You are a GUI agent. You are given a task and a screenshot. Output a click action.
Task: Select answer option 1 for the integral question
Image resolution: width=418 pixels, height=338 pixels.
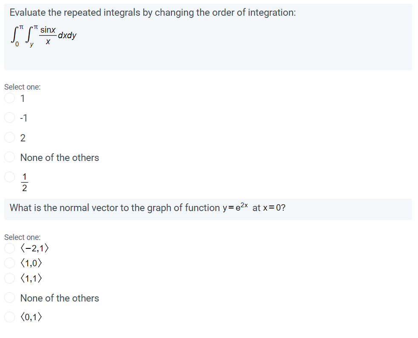coord(9,98)
